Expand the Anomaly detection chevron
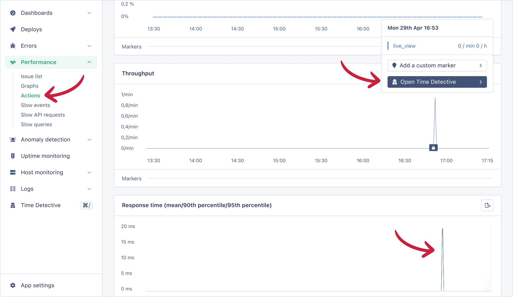Viewport: 513px width, 297px height. click(90, 139)
